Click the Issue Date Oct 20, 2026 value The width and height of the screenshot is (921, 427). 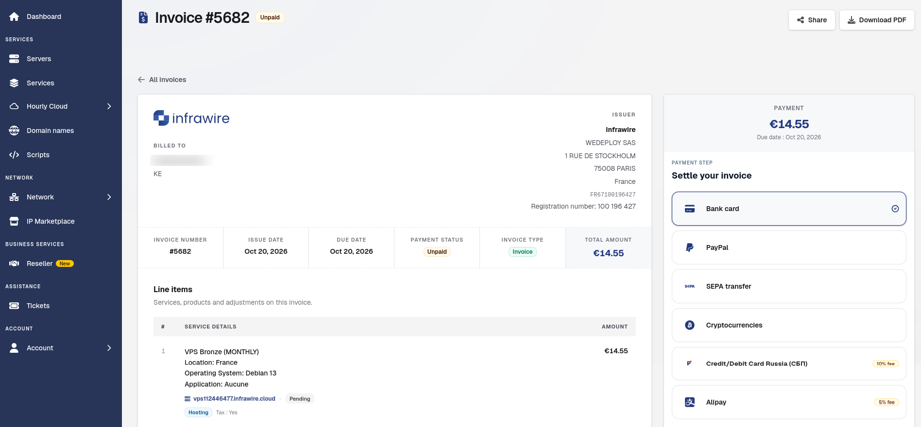(x=266, y=251)
